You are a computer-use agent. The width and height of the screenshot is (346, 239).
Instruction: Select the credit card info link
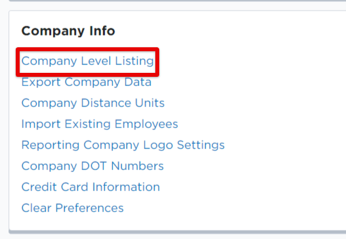click(90, 187)
